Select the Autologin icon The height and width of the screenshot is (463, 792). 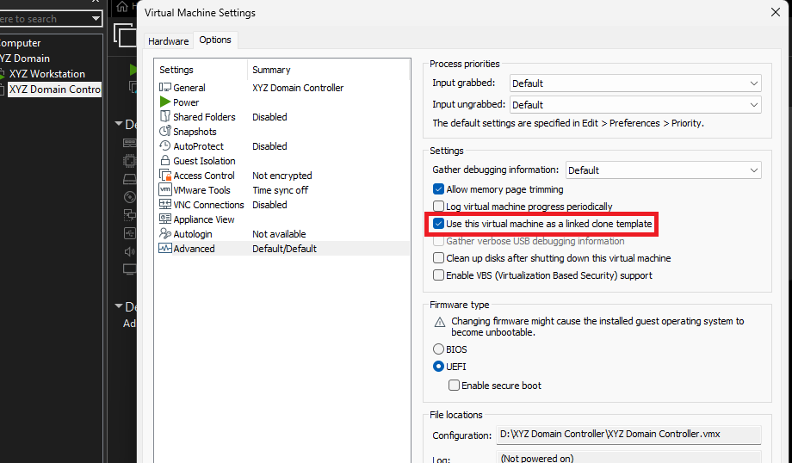(165, 234)
